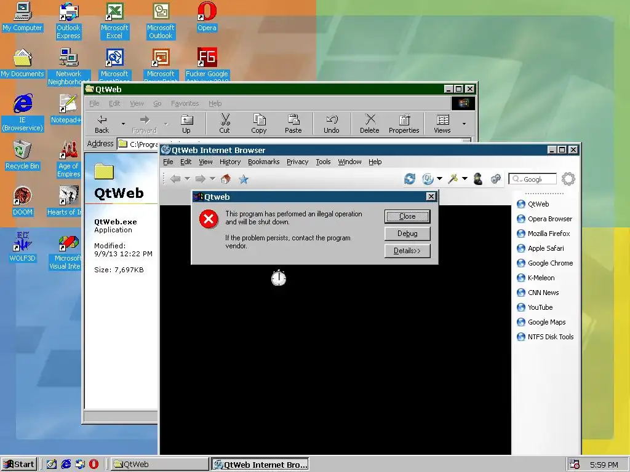Launch Internet Explorer from the quick launch bar
This screenshot has height=472, width=630.
66,464
